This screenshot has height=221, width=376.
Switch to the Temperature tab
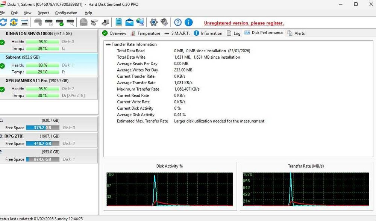(x=146, y=33)
